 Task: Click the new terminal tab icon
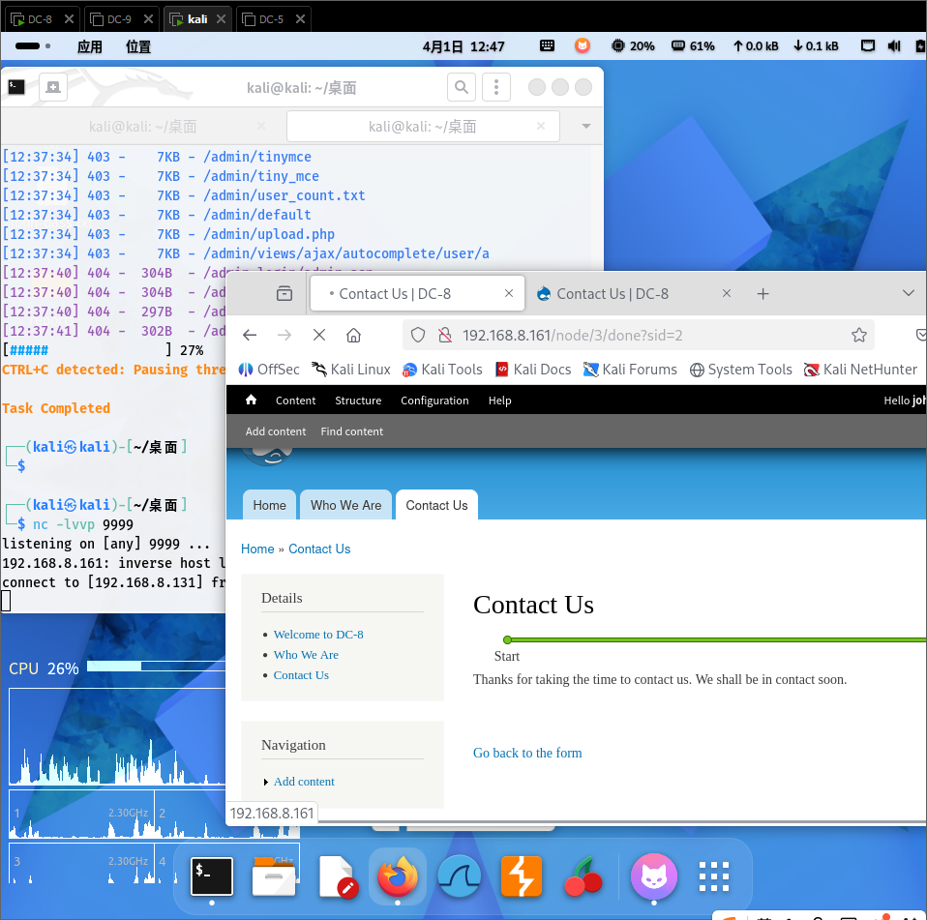(x=53, y=87)
